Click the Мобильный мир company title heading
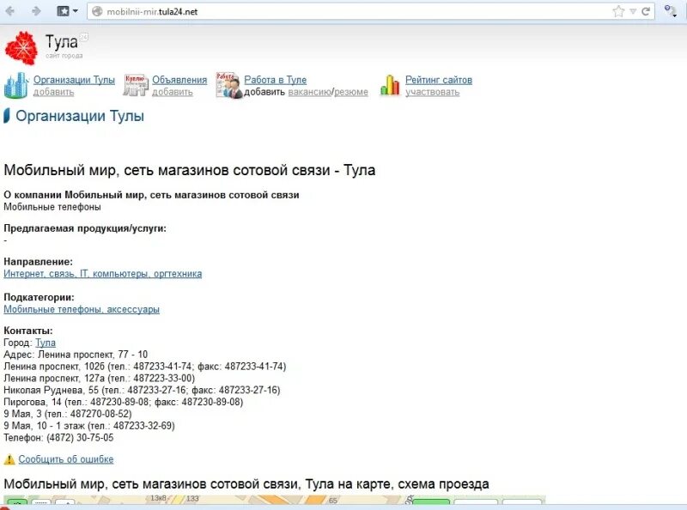Screen dimensions: 687x510 [189, 170]
